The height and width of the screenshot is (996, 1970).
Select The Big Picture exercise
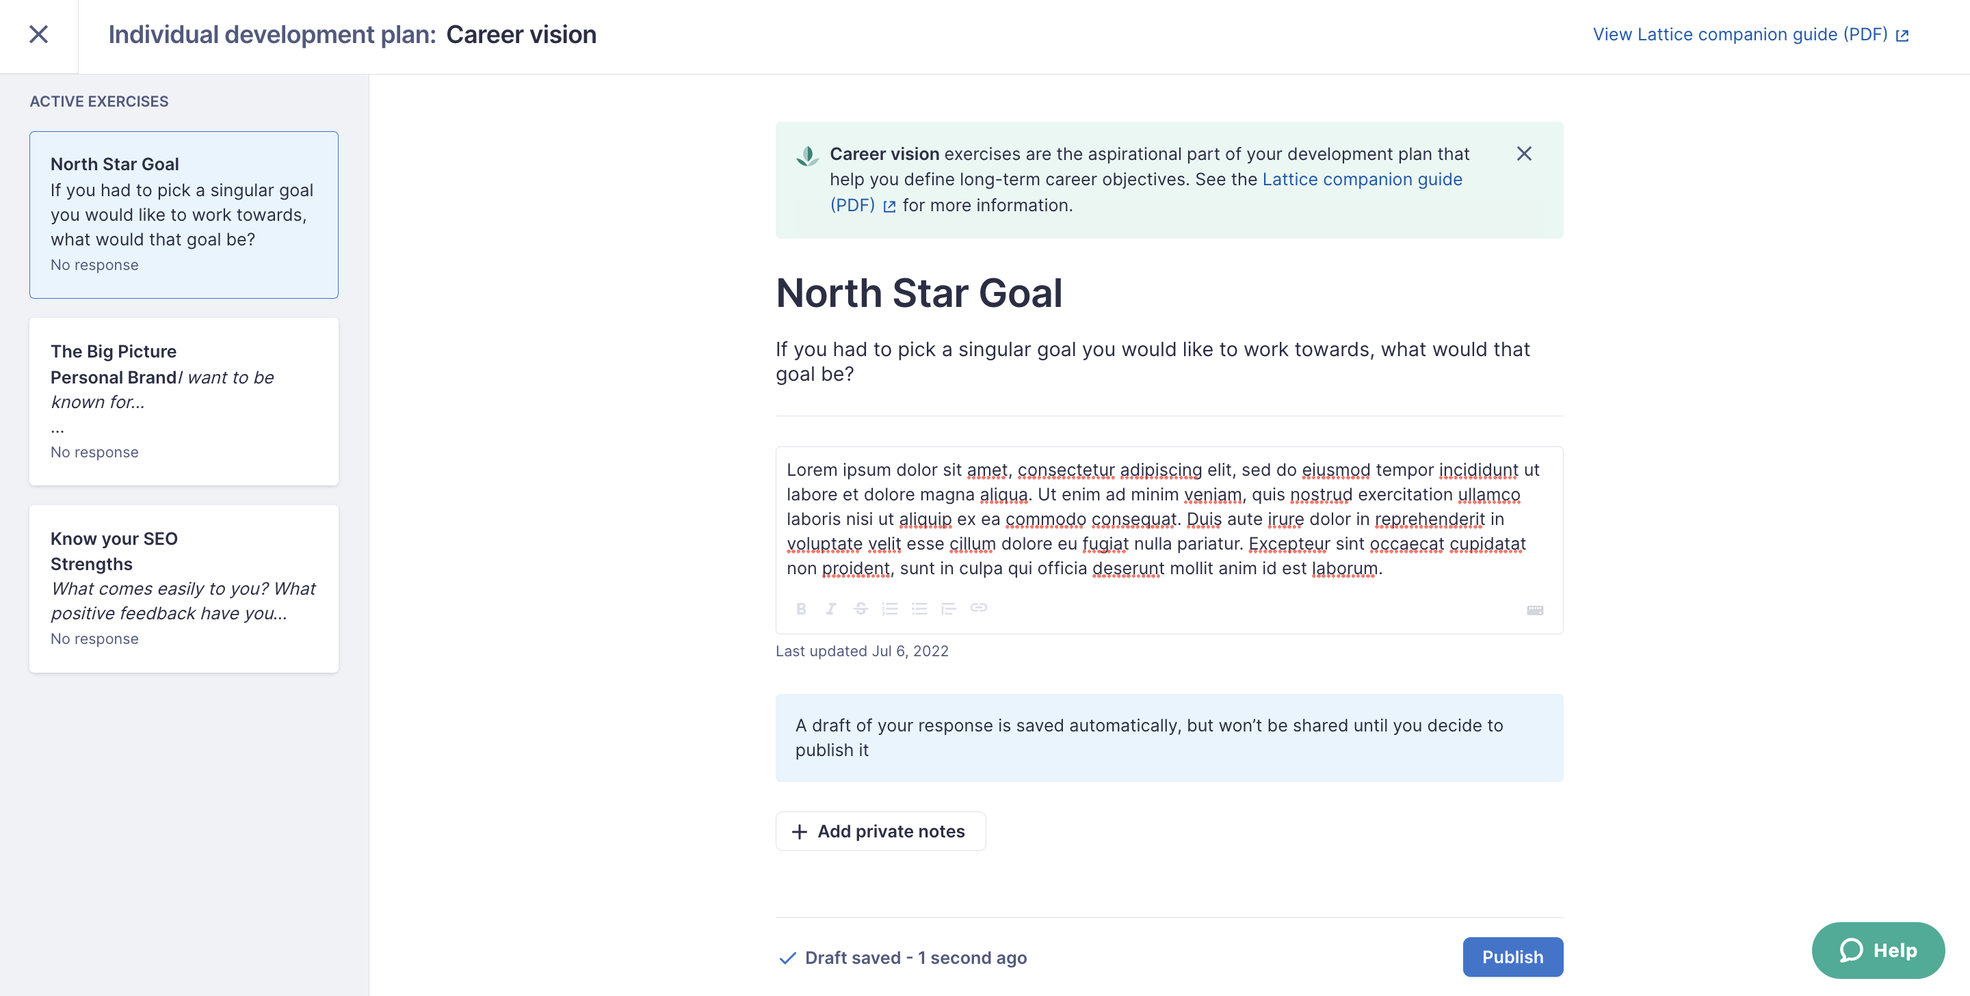pyautogui.click(x=183, y=401)
